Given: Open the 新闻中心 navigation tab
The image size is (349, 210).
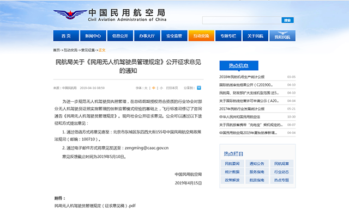Looking at the screenshot, I should click(93, 36).
